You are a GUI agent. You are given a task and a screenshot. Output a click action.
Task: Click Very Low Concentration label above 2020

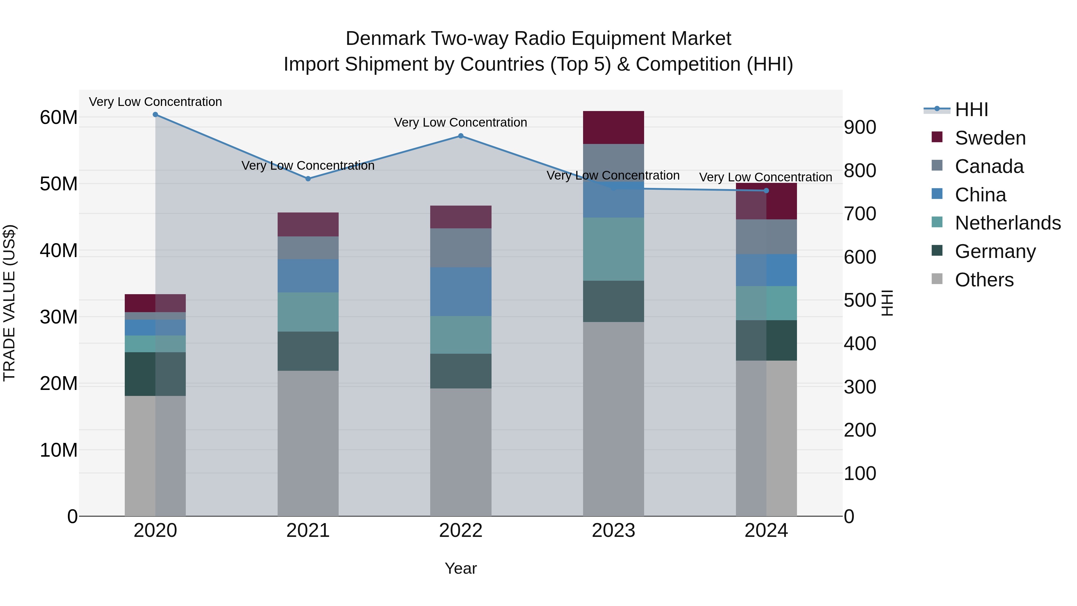pyautogui.click(x=156, y=102)
